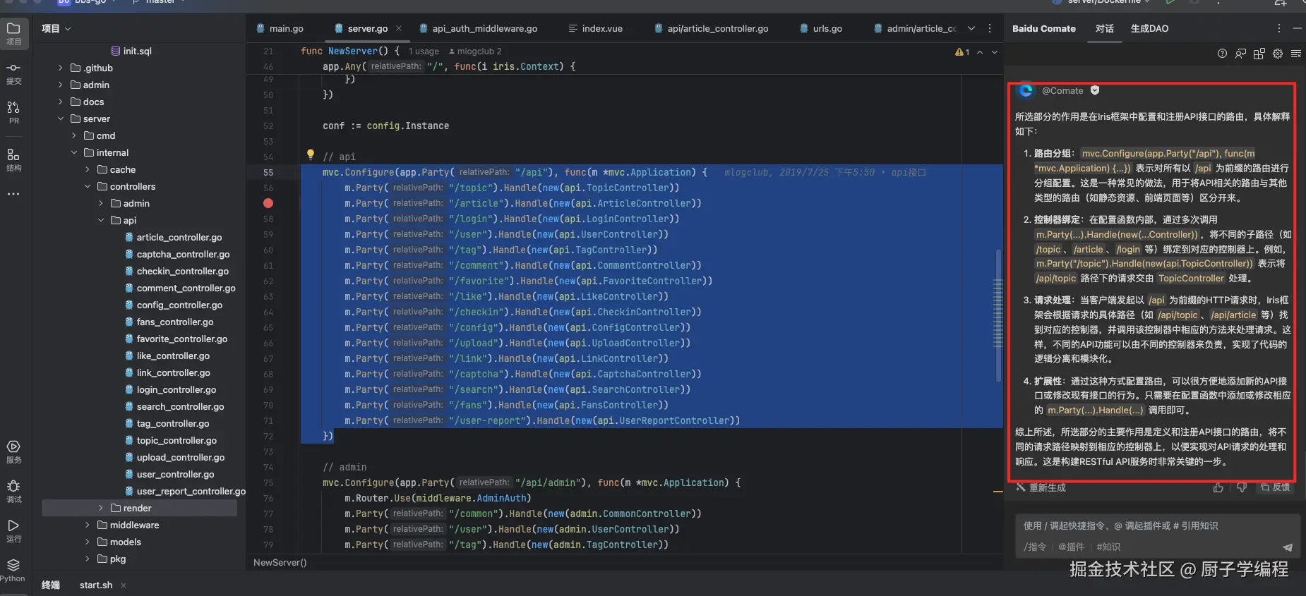
Task: Open Comate panel options menu
Action: 1278,28
